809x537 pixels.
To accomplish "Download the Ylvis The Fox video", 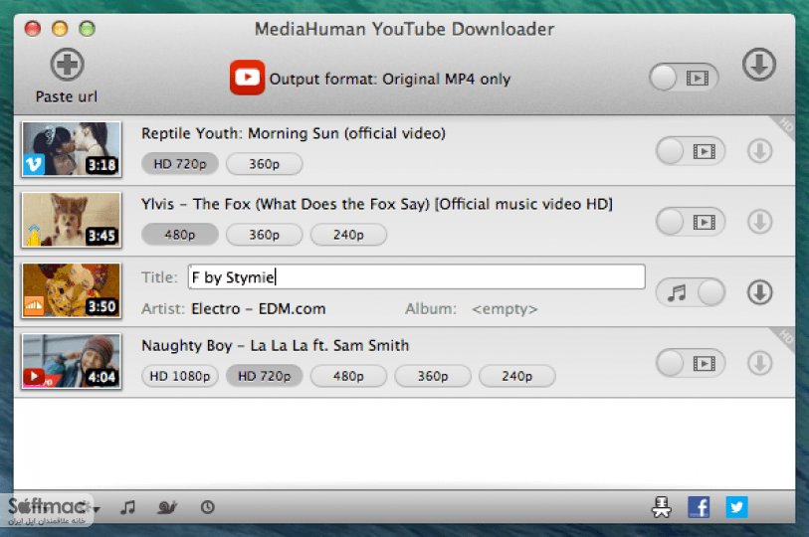I will [759, 222].
